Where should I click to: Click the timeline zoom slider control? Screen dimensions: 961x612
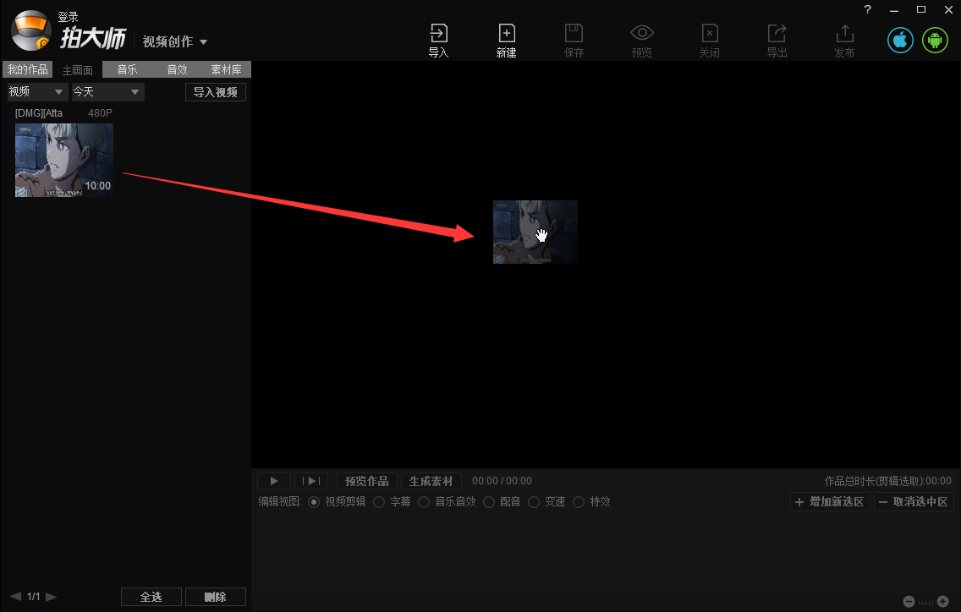926,601
